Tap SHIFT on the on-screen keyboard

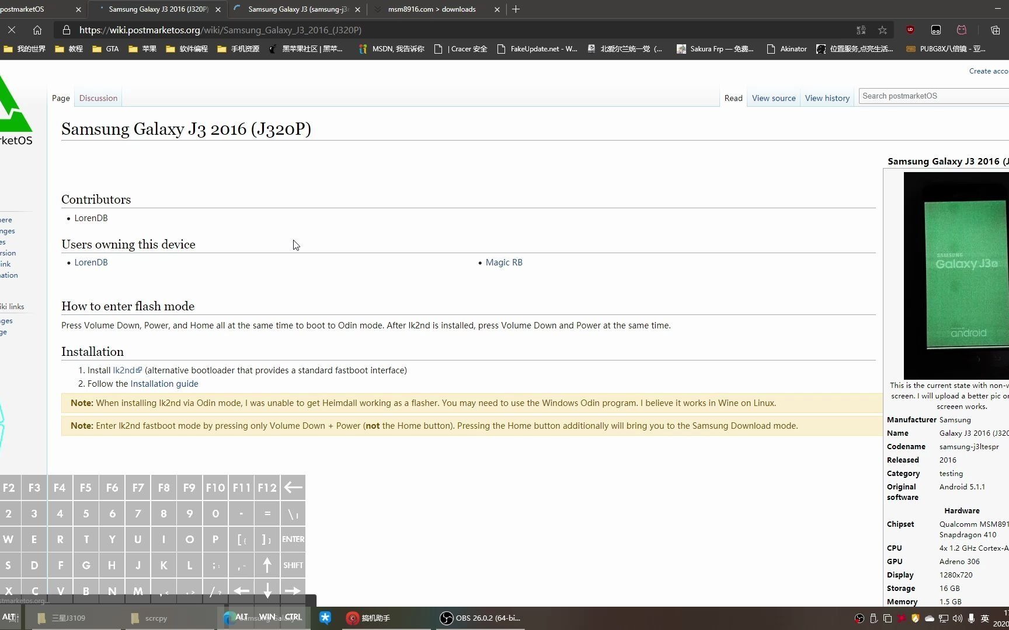(293, 565)
